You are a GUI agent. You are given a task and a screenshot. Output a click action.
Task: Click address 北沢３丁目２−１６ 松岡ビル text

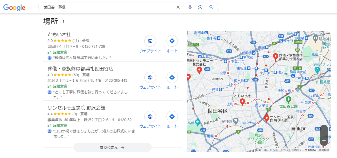74,81
